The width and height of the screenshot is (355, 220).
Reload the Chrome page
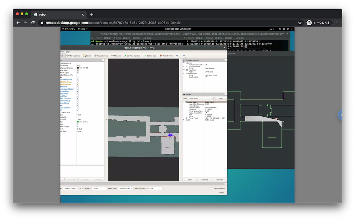click(x=33, y=23)
